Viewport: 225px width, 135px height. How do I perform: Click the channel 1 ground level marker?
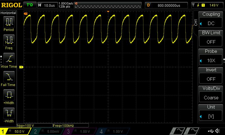pyautogui.click(x=21, y=67)
